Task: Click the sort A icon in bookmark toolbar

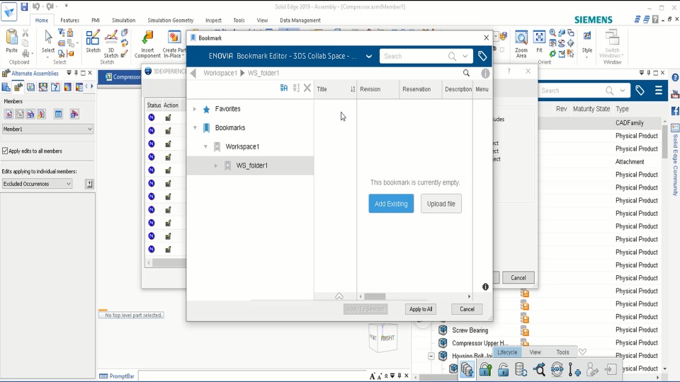Action: [283, 88]
